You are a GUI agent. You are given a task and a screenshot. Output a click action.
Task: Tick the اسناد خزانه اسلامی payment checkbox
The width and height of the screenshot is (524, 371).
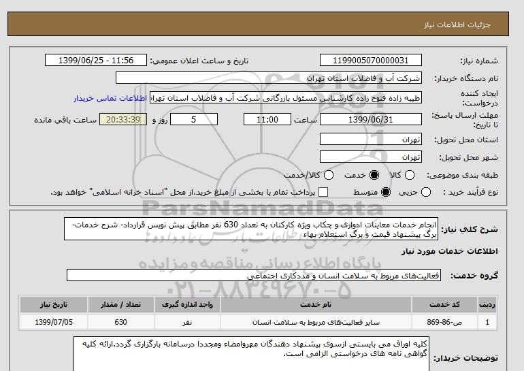pos(323,192)
